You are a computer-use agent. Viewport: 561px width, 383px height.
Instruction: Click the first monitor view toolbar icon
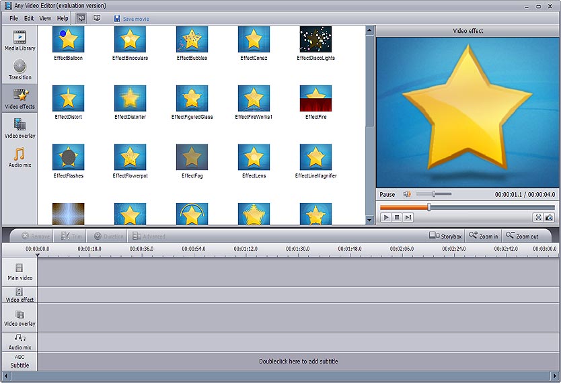coord(81,18)
